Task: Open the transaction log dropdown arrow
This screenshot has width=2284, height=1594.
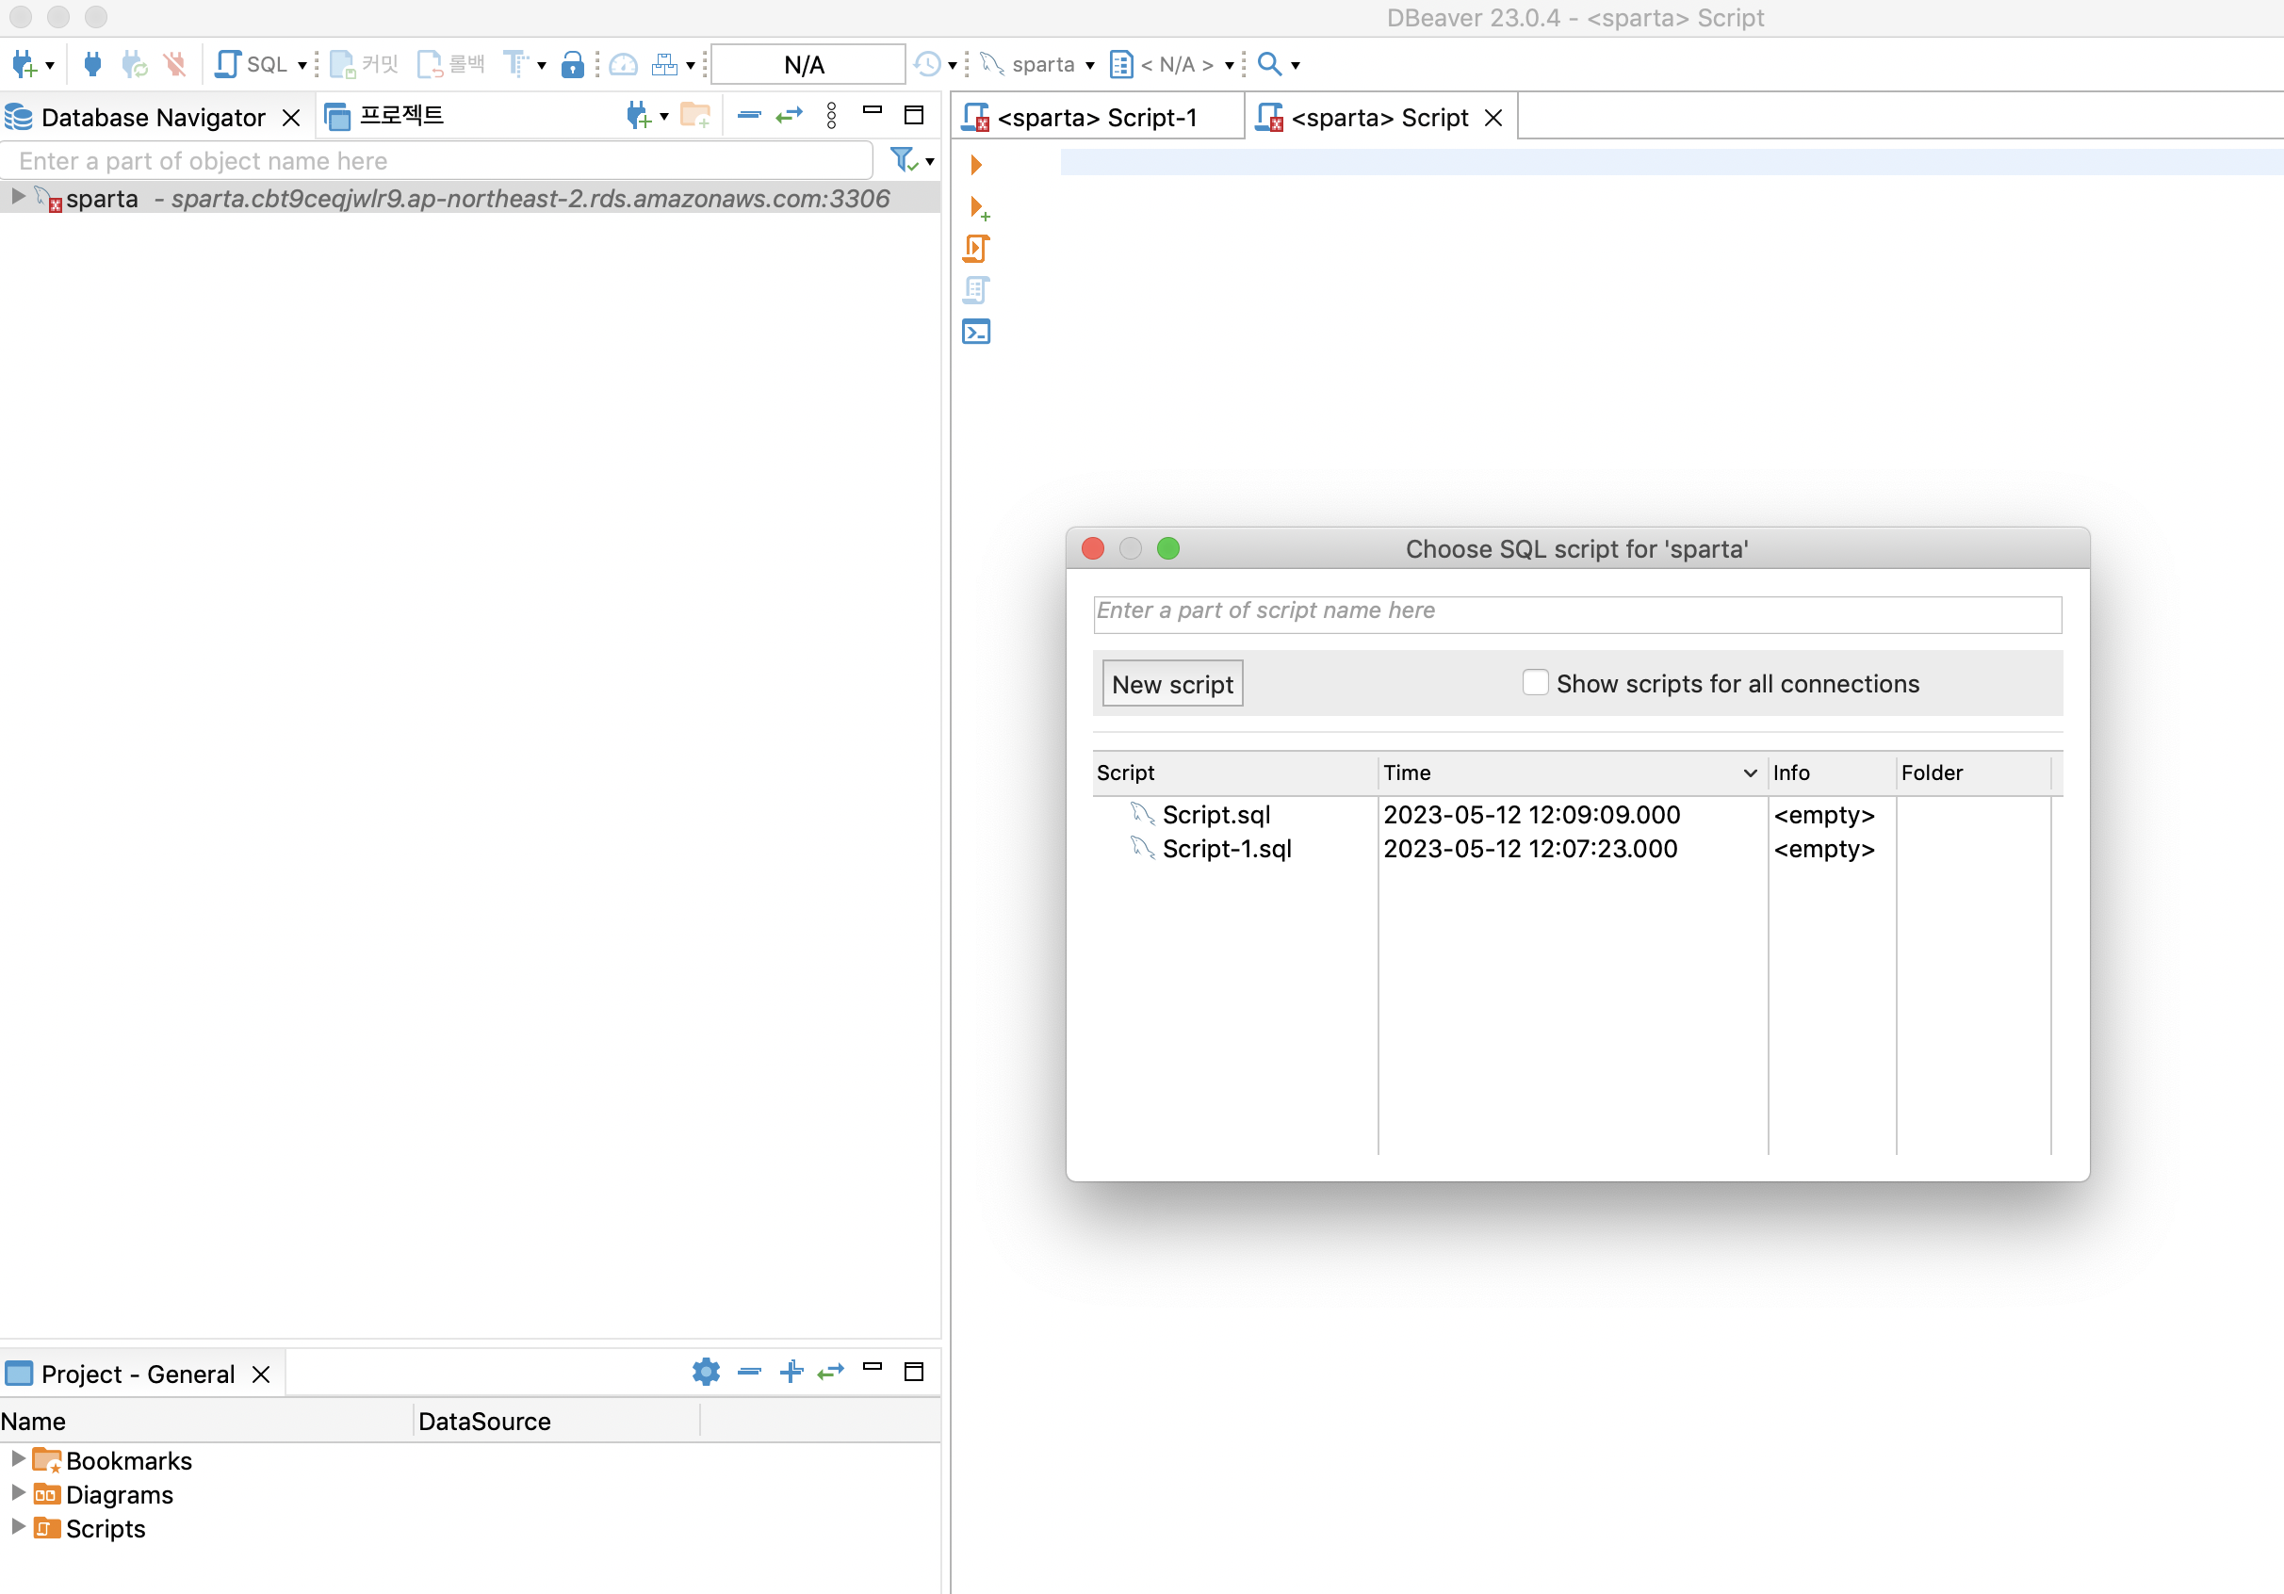Action: pyautogui.click(x=953, y=66)
